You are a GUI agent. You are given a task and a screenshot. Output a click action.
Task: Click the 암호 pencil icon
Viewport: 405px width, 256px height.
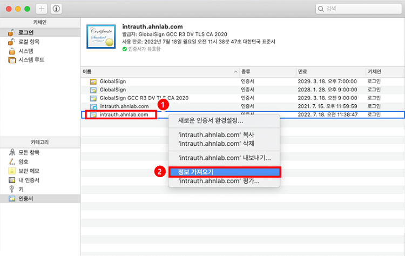[x=12, y=161]
